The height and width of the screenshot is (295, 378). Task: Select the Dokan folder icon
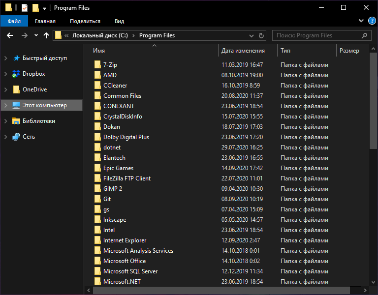click(97, 127)
